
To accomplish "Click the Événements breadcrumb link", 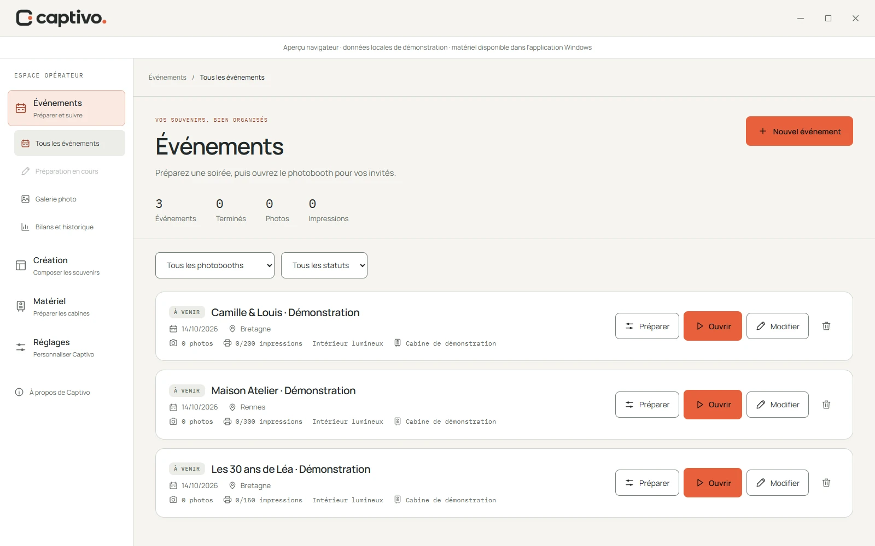I will coord(167,78).
